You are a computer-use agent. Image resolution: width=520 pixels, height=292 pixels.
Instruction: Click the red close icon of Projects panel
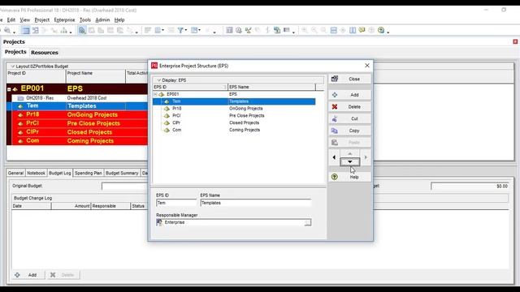pos(515,41)
